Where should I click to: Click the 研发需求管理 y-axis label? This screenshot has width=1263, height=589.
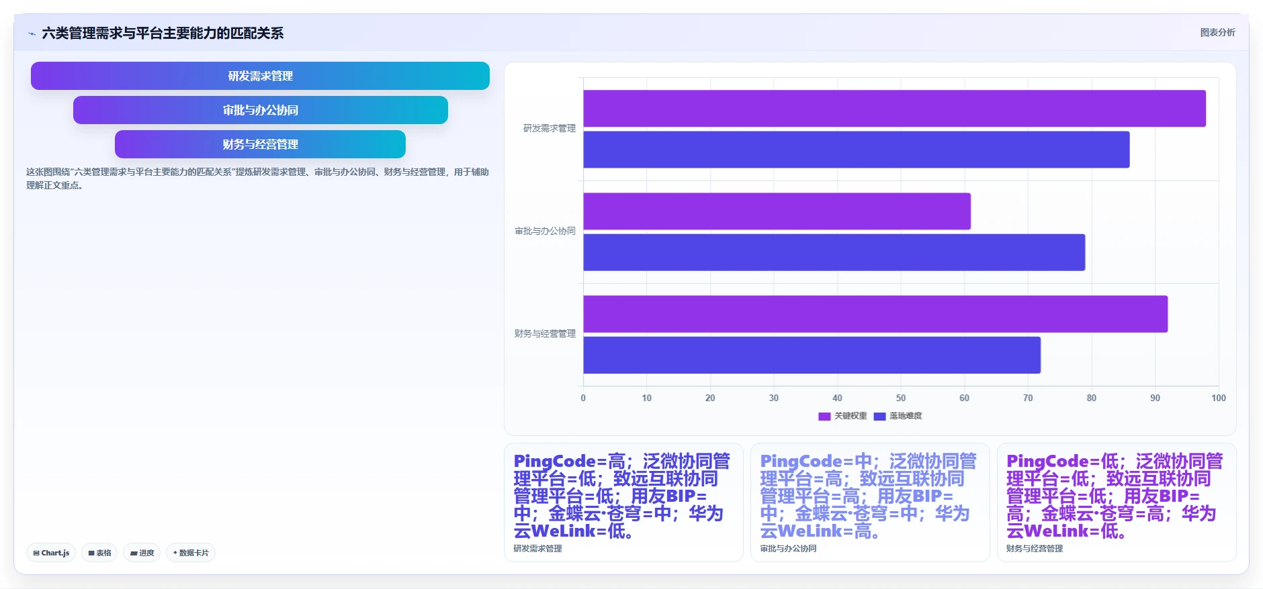point(549,128)
